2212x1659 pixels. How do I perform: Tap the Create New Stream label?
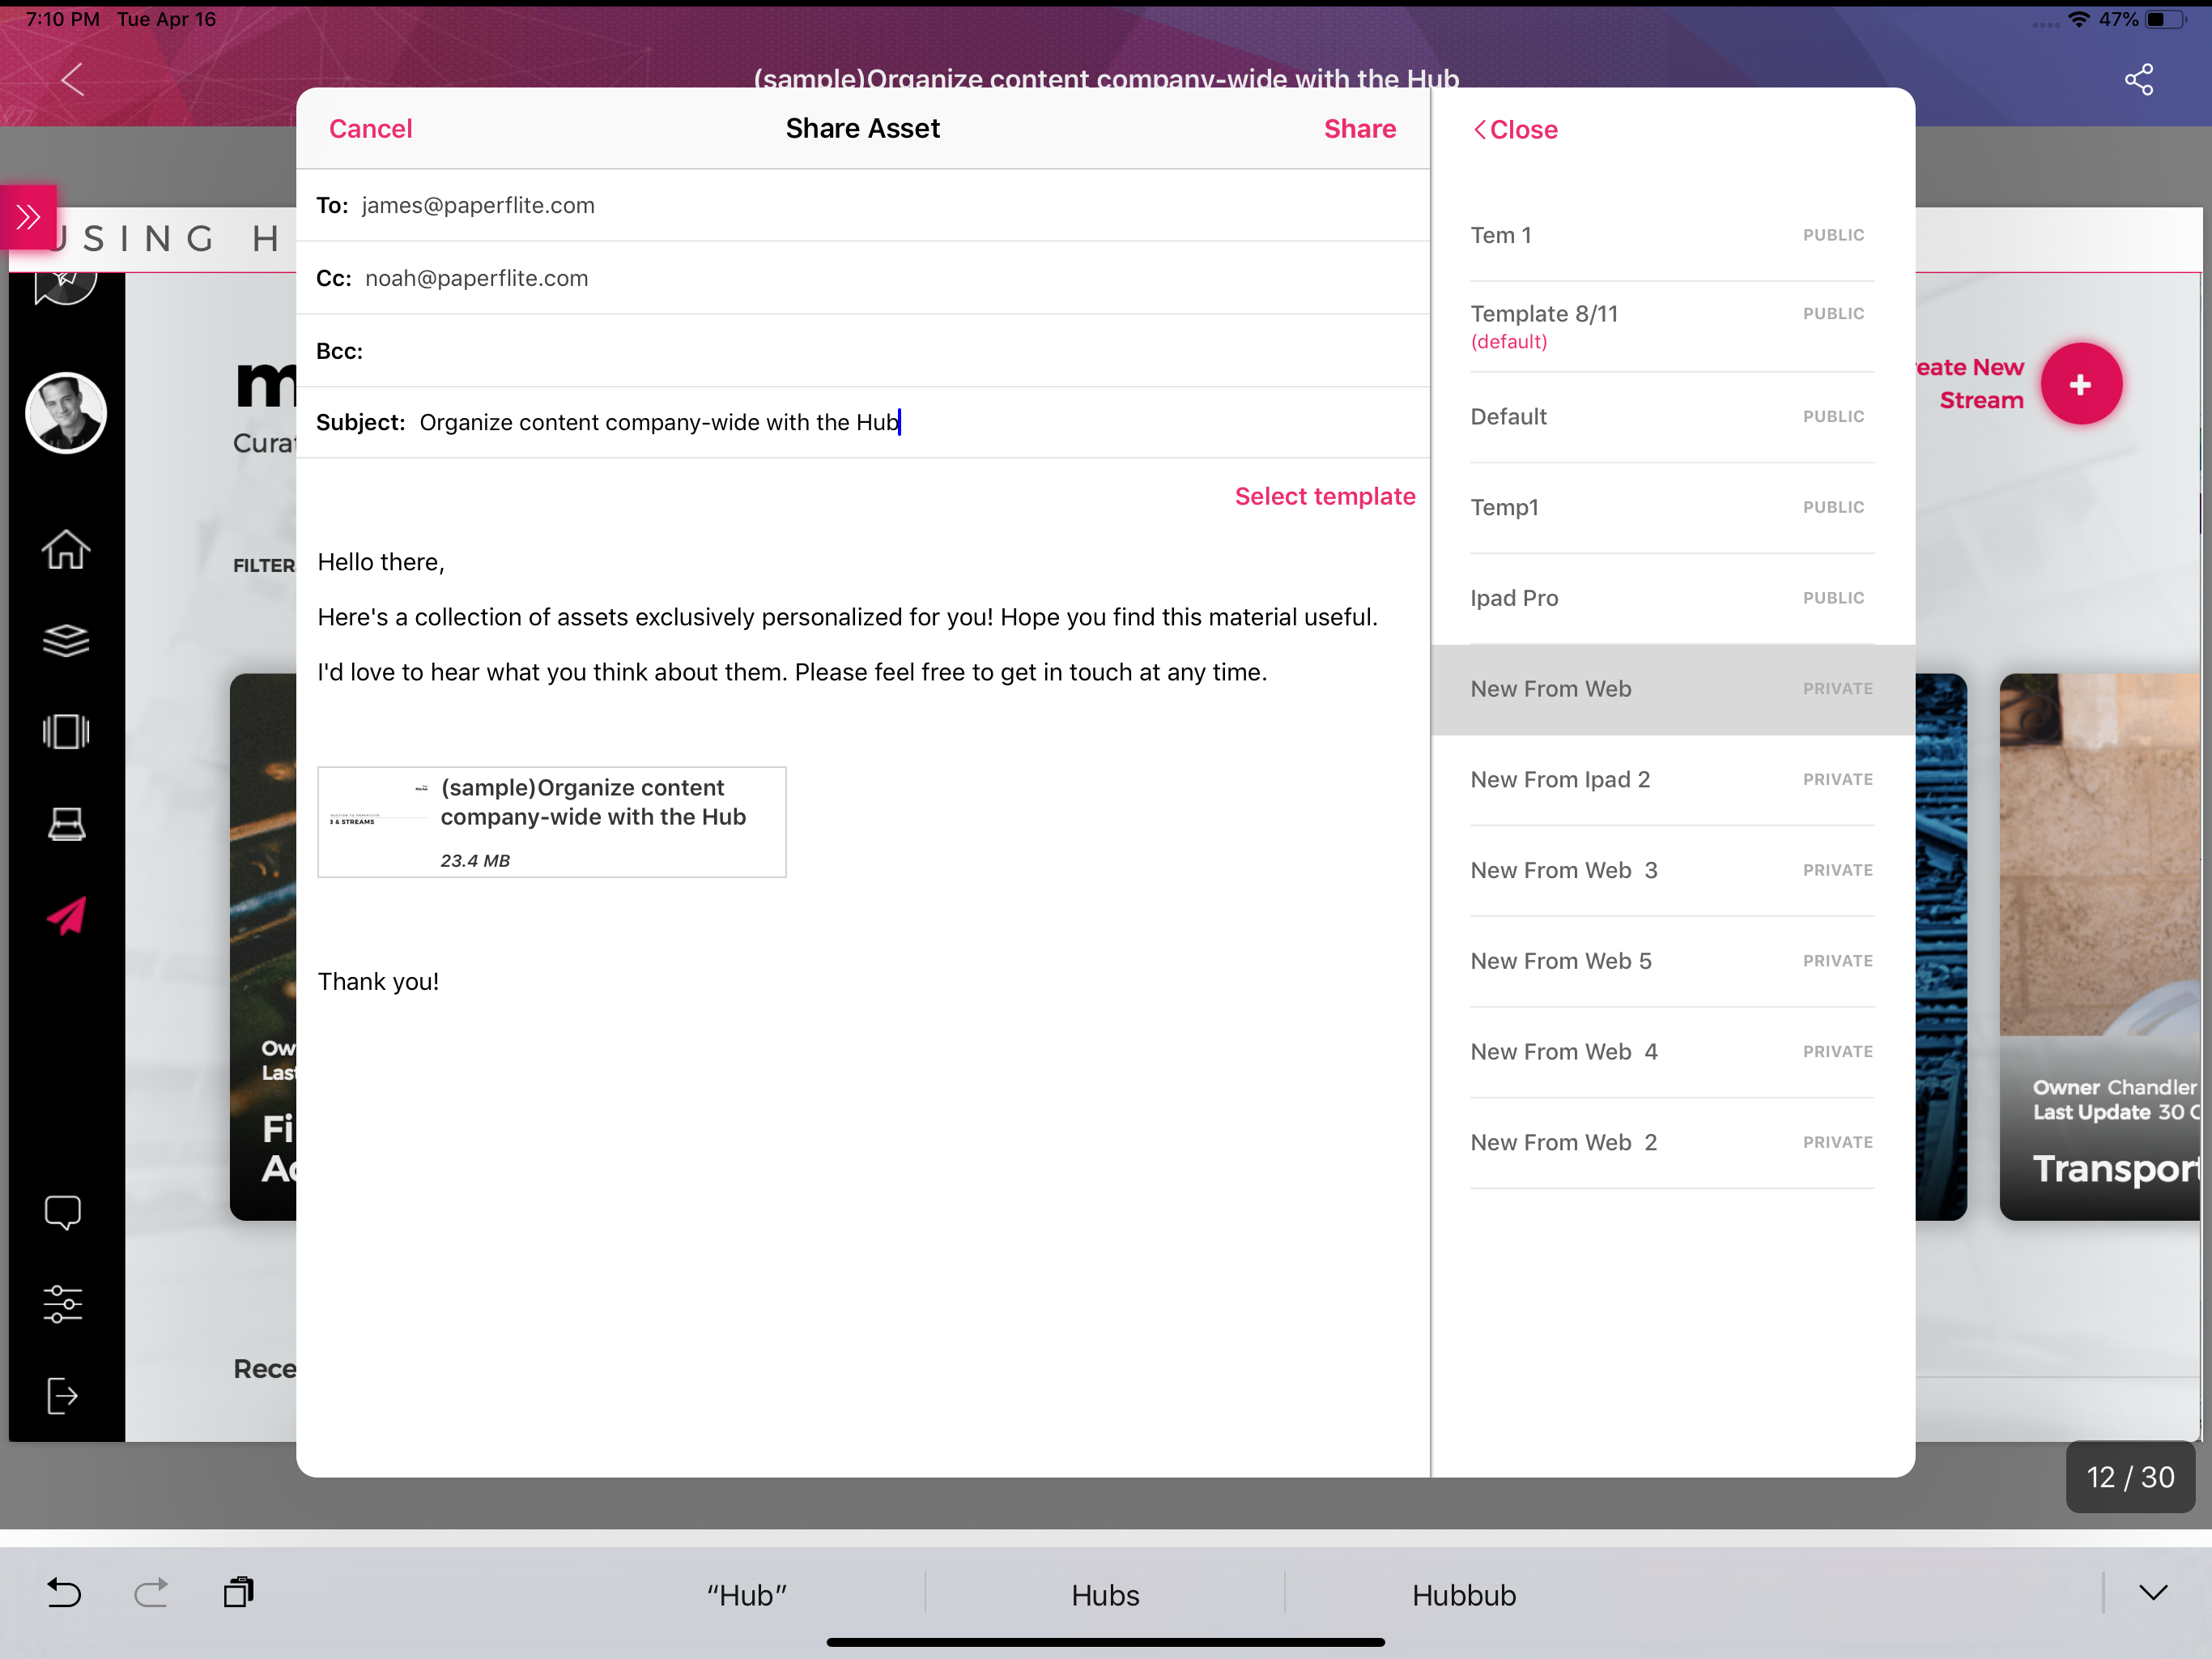[1970, 384]
